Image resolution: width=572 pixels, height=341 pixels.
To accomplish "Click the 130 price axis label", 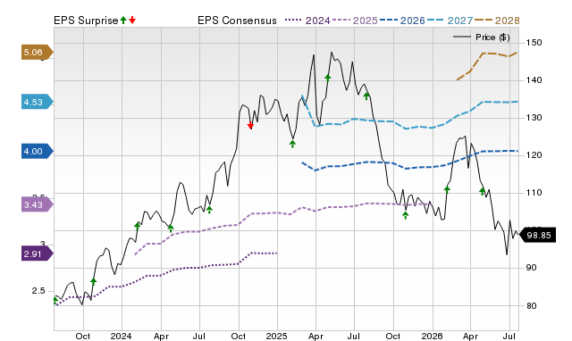I will coord(534,118).
